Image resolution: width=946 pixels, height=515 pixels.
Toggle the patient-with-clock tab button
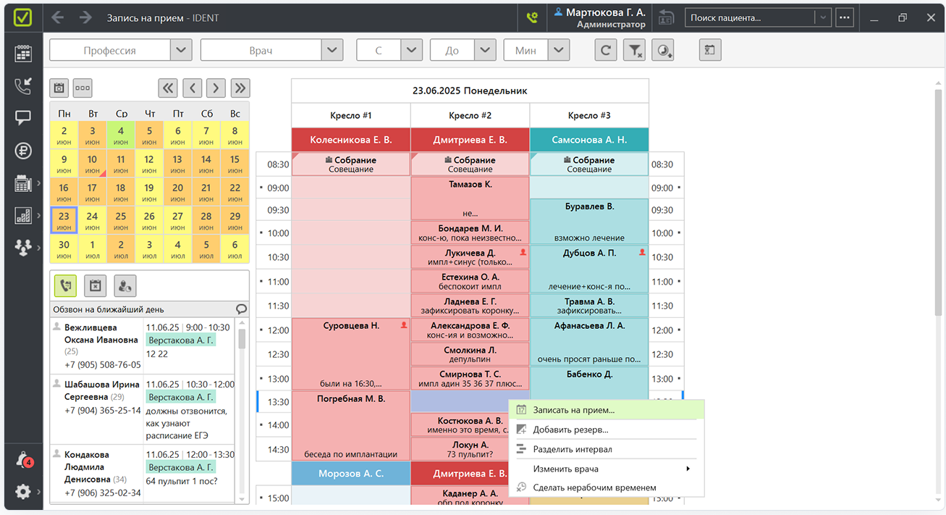(x=124, y=286)
